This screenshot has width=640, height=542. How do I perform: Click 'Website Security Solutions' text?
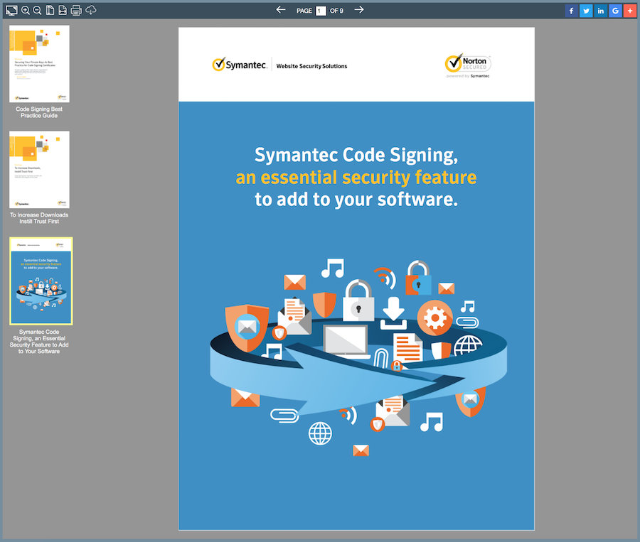coord(312,66)
